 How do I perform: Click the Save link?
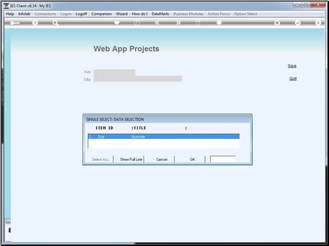[x=292, y=65]
